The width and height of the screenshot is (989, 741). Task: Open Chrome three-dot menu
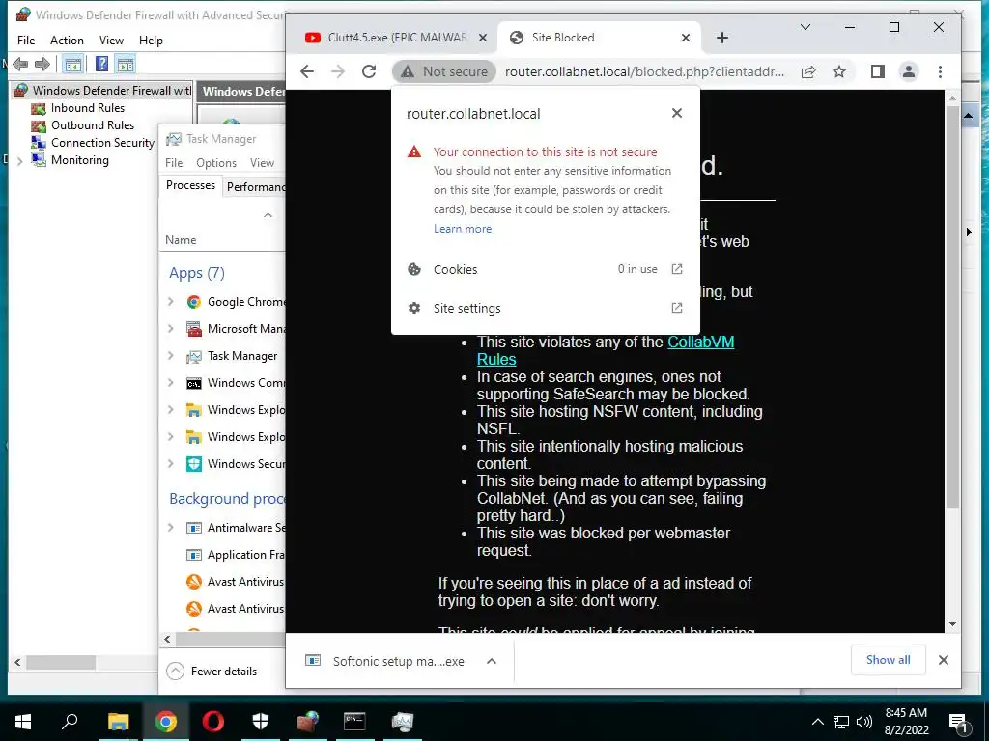(x=940, y=71)
